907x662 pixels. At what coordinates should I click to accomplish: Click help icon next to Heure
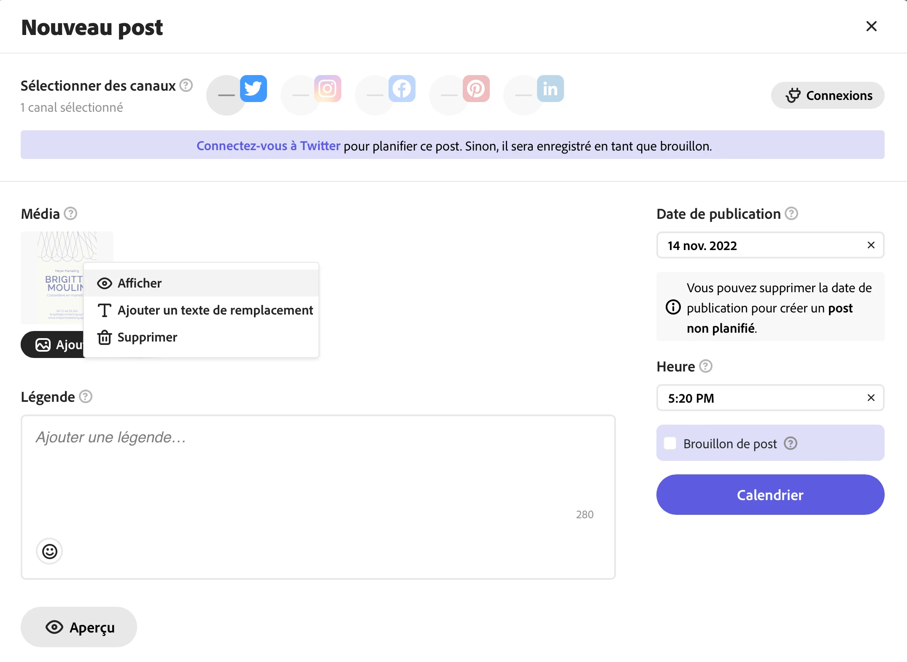(705, 366)
